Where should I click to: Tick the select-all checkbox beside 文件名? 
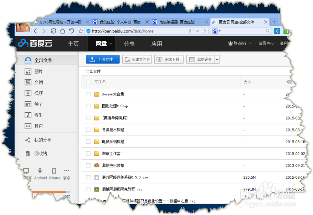pos(88,82)
